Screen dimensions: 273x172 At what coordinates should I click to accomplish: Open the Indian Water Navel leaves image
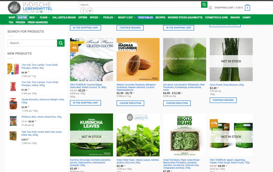[138, 135]
